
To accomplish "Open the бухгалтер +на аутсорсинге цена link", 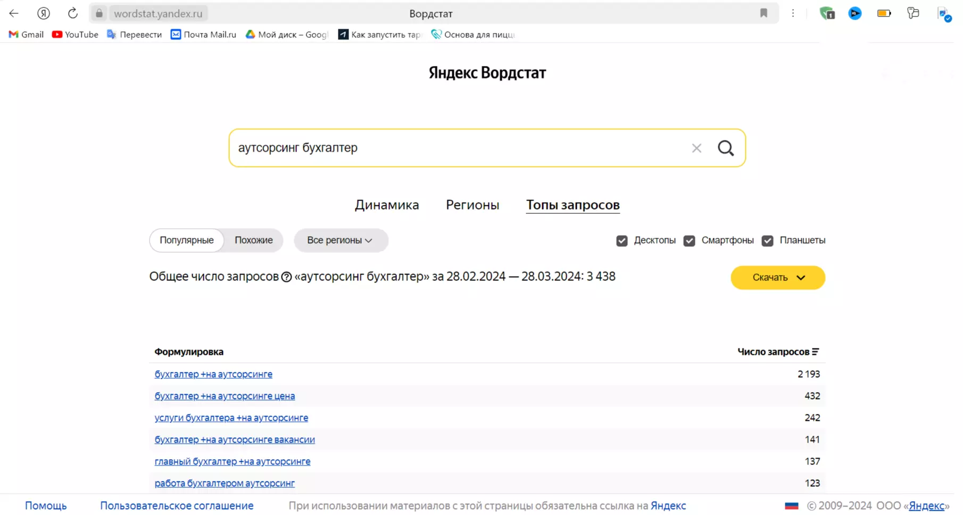I will tap(225, 396).
